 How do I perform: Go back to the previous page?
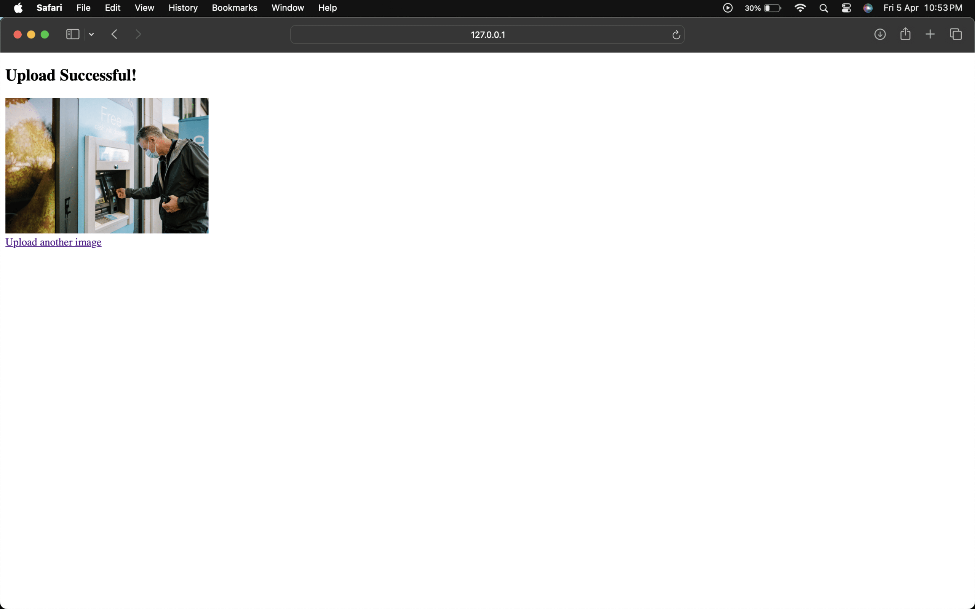(114, 34)
